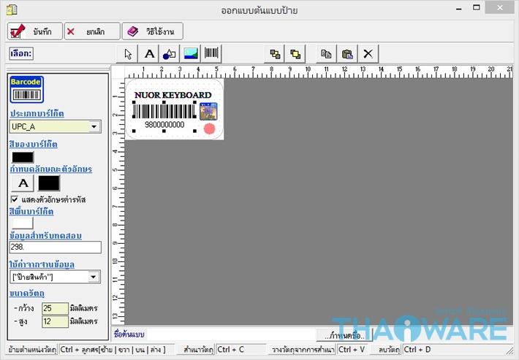Viewport: 519px width, 360px height.
Task: Click the ข้อมูลสำหรับทดสอบ link label
Action: (45, 236)
